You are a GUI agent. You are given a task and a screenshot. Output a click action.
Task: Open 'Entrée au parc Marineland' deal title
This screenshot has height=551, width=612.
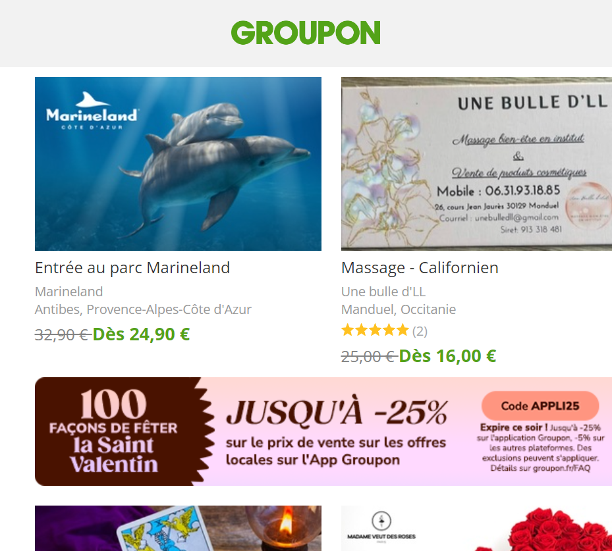coord(132,268)
